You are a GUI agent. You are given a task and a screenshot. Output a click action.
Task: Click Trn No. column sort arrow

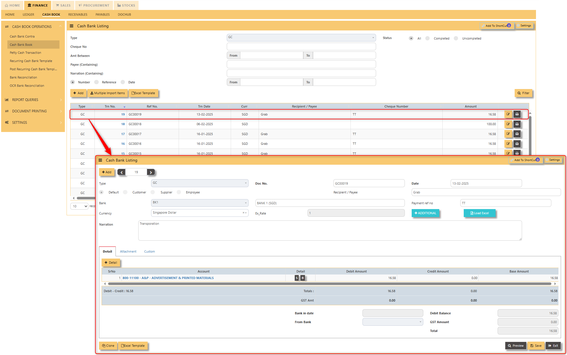coord(124,107)
